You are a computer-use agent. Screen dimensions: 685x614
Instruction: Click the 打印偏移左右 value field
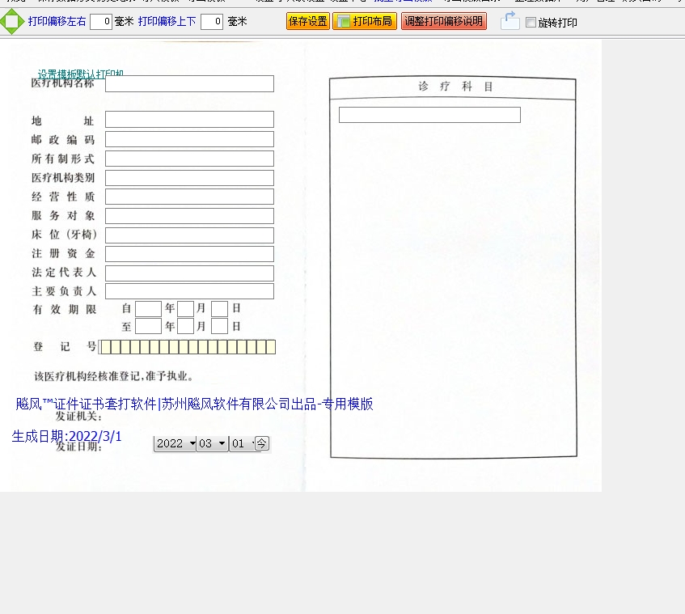[x=101, y=22]
